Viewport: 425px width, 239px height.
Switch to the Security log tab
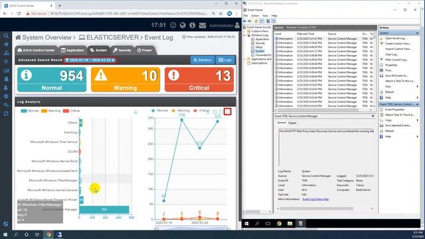click(122, 50)
